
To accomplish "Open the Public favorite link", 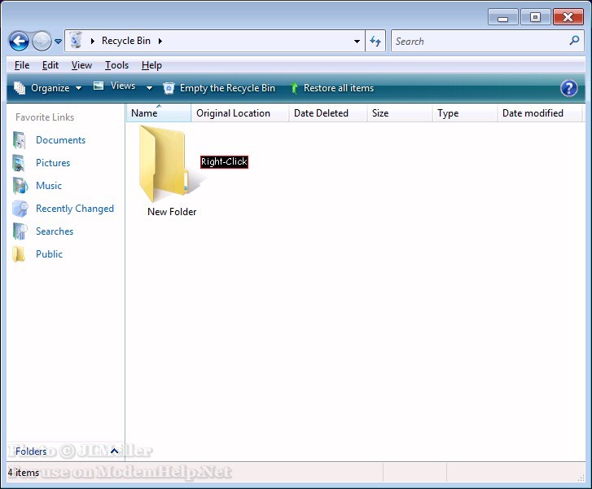I will [x=49, y=254].
